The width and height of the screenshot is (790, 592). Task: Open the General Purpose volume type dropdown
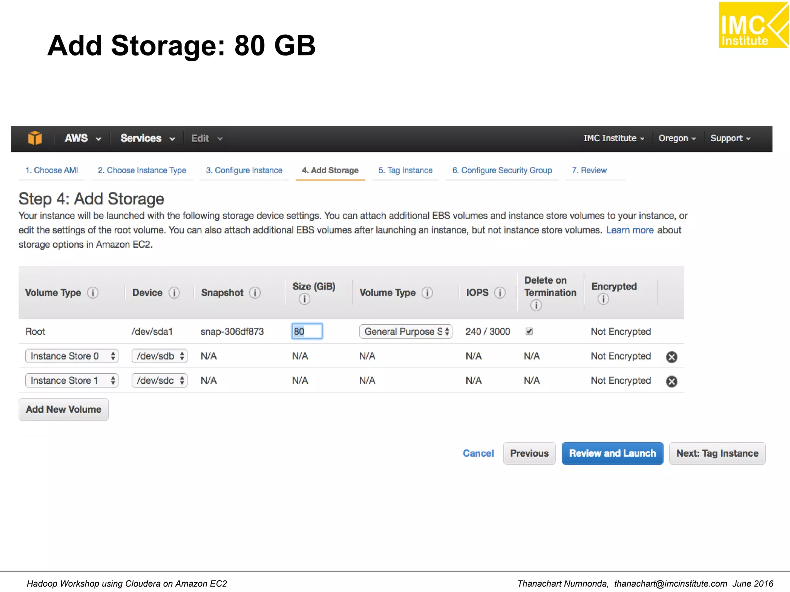pyautogui.click(x=405, y=331)
